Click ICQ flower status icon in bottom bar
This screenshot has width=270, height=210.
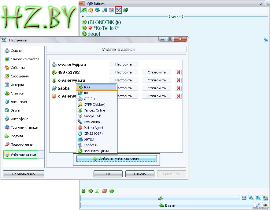pos(91,191)
